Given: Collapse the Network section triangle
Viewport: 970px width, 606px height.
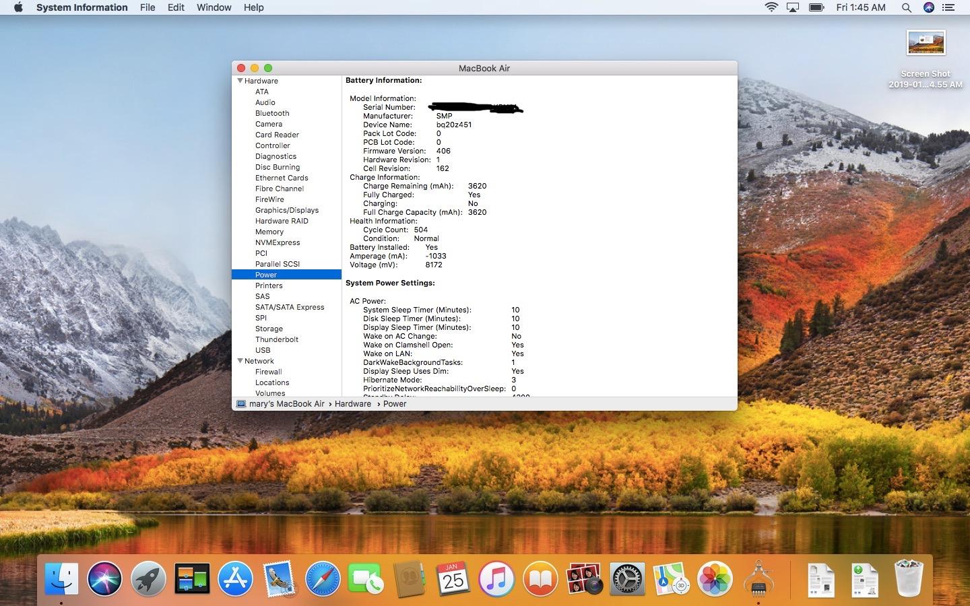Looking at the screenshot, I should pos(240,361).
